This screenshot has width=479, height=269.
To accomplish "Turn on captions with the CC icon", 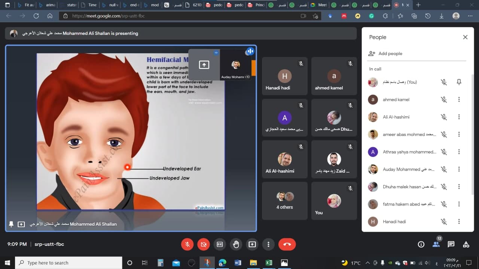I will point(220,244).
